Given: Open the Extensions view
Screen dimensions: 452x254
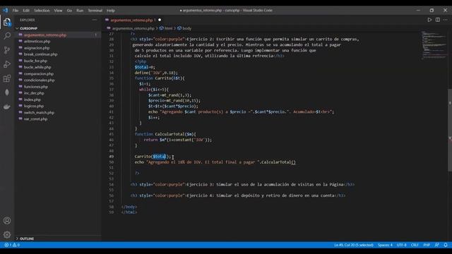Looking at the screenshot, I should click(7, 78).
